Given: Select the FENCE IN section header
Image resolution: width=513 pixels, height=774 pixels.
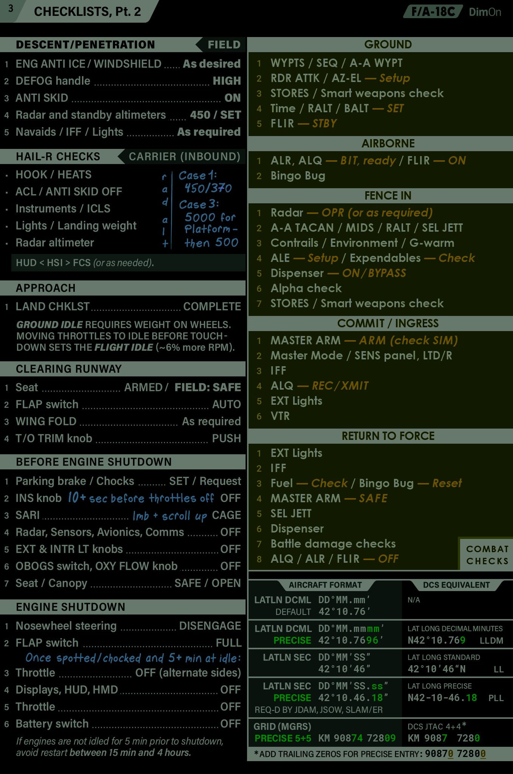Looking at the screenshot, I should coord(388,195).
